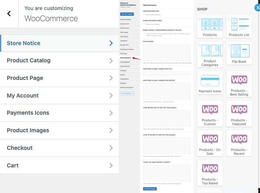The image size is (260, 193).
Task: Expand Product Catalog chevron
Action: coord(111,61)
